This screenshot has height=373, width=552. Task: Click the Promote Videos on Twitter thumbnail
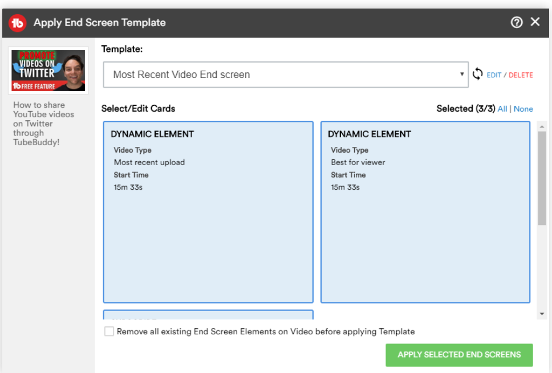[48, 71]
